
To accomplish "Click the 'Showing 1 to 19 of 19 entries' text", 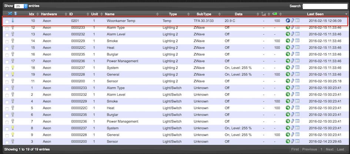I will point(27,149).
